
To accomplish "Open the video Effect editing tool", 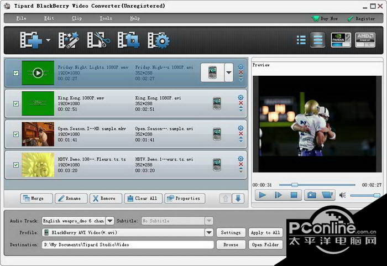I will (x=70, y=40).
